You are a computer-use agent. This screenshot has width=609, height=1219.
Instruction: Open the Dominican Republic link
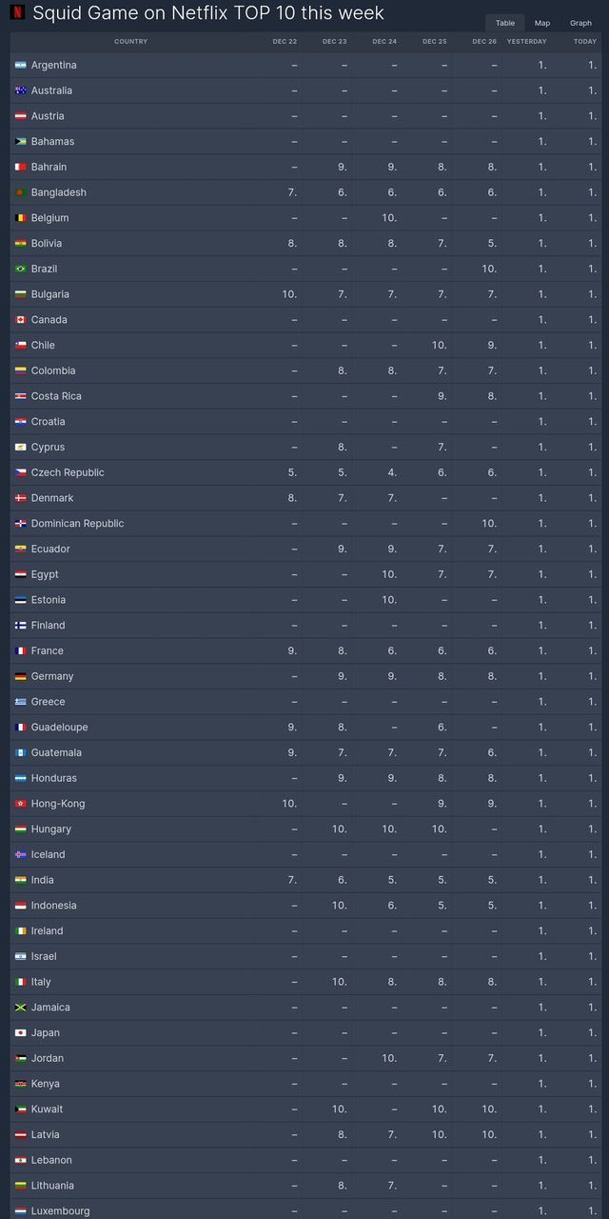pos(77,524)
